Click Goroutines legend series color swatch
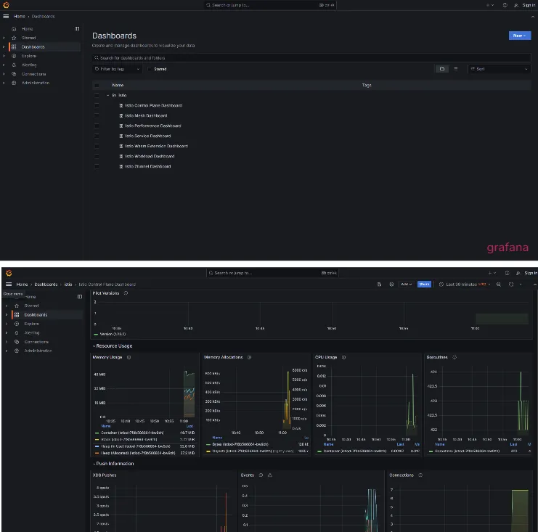 click(x=431, y=451)
